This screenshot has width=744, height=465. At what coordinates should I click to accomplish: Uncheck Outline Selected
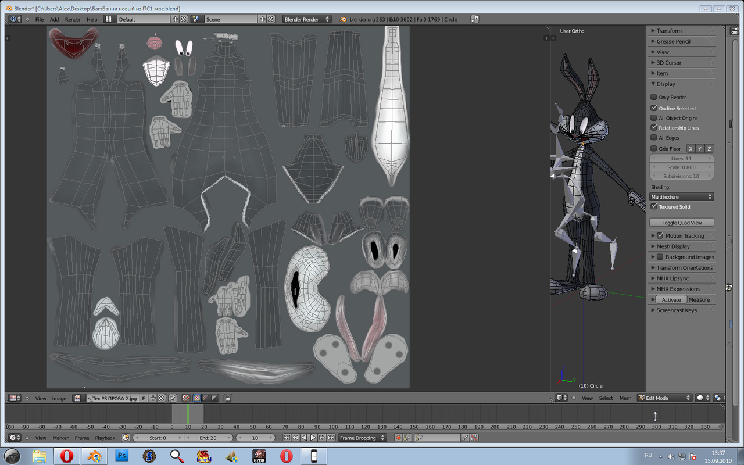pyautogui.click(x=654, y=108)
